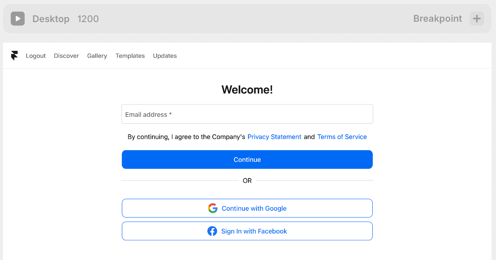This screenshot has width=496, height=260.
Task: Open the Discover nav item
Action: click(66, 56)
